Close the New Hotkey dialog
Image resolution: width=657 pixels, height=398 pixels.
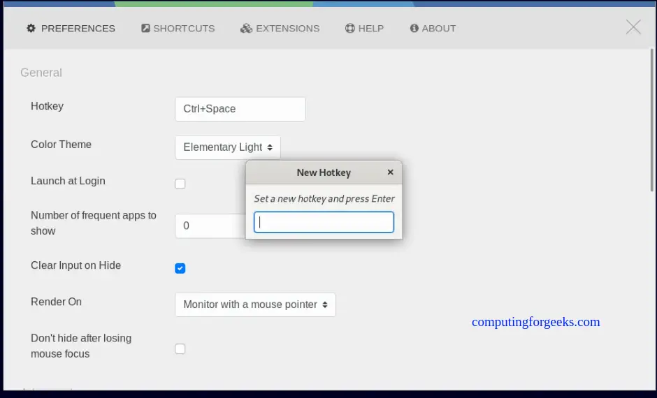point(391,172)
